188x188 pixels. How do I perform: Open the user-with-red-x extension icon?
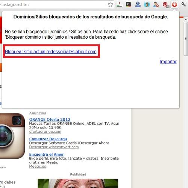click(x=156, y=5)
